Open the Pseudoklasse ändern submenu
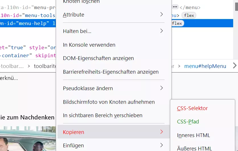This screenshot has height=151, width=238. click(x=114, y=88)
